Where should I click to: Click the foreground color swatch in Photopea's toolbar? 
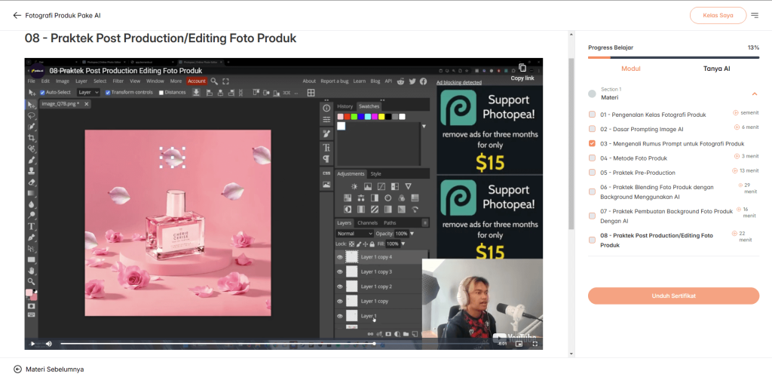(29, 293)
